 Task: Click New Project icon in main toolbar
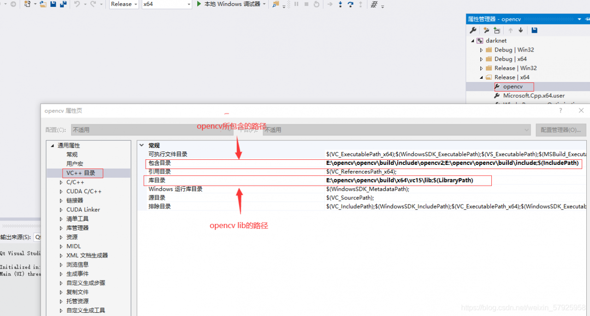[x=28, y=4]
